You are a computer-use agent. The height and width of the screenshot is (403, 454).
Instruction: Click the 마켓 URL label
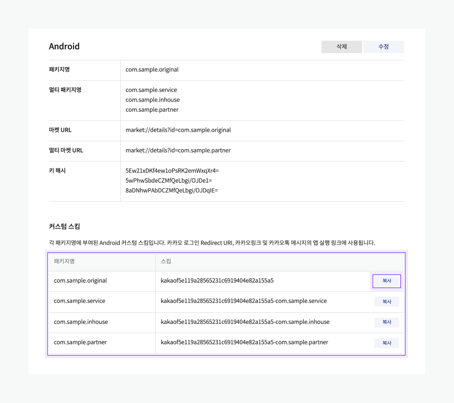60,130
